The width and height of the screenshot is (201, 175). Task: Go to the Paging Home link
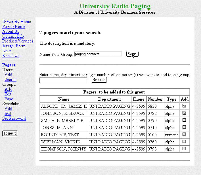[x=14, y=27]
